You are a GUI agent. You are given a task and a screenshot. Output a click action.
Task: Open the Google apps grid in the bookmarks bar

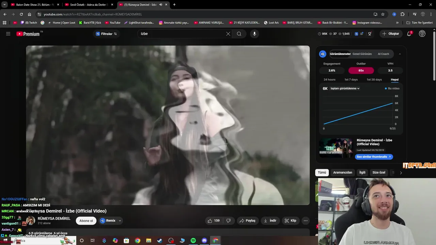4,23
